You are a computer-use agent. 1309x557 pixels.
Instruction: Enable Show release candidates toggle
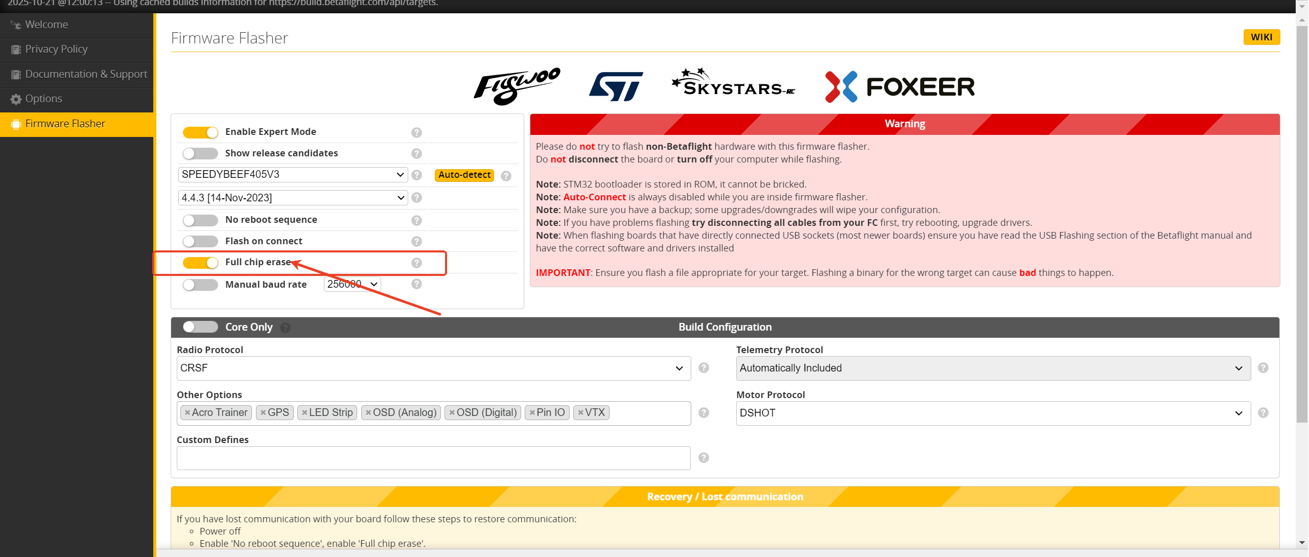(200, 153)
